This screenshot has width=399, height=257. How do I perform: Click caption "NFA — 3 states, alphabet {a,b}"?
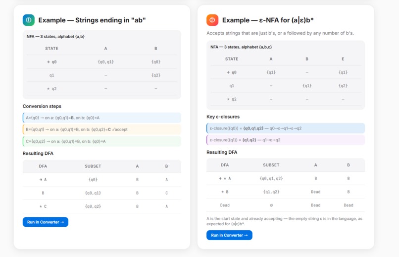click(x=55, y=36)
